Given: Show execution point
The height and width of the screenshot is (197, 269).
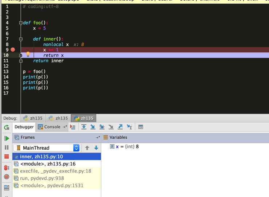Looking at the screenshot, I should pos(73,127).
